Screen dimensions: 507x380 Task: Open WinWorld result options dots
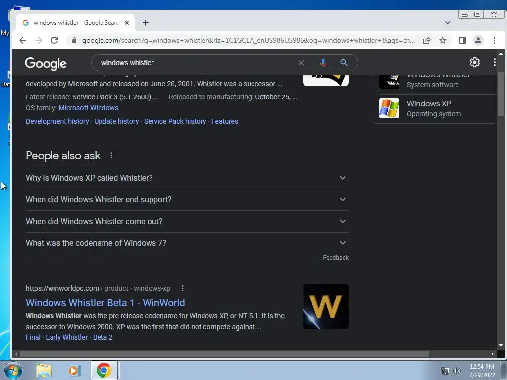pos(183,288)
